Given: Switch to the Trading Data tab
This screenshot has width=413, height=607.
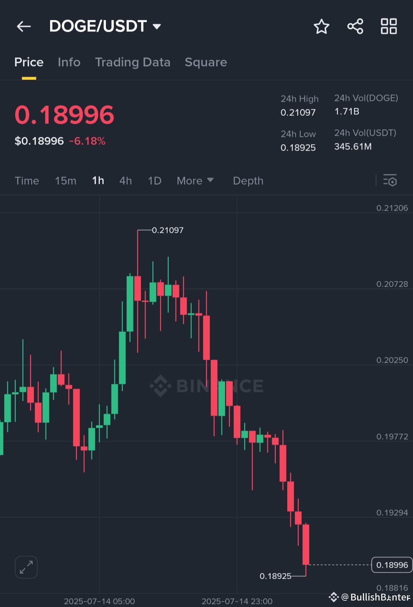Looking at the screenshot, I should click(133, 62).
